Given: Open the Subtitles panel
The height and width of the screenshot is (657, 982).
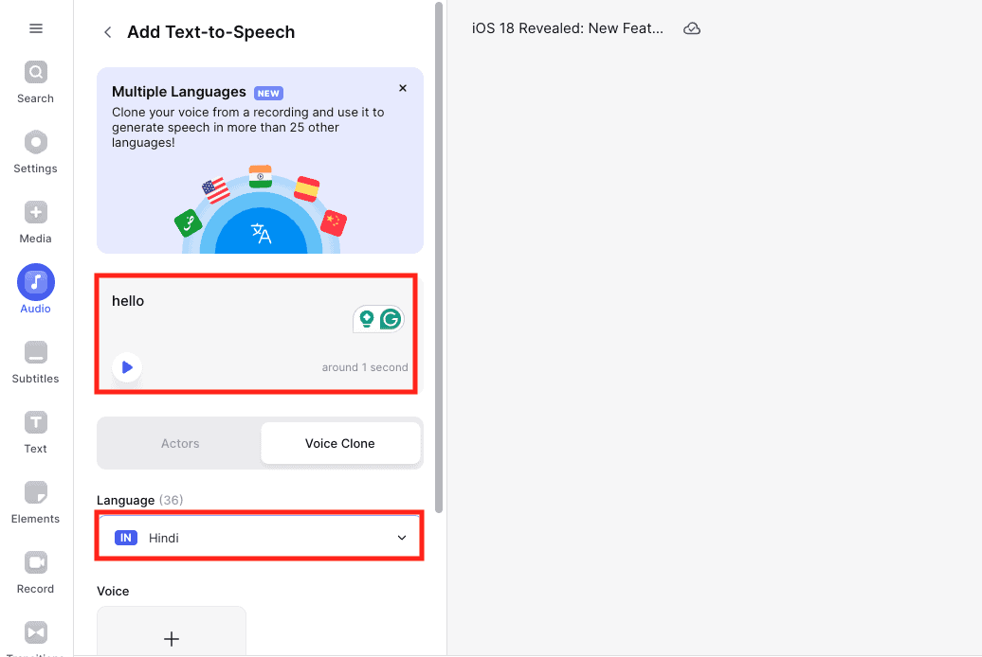Looking at the screenshot, I should pyautogui.click(x=36, y=362).
